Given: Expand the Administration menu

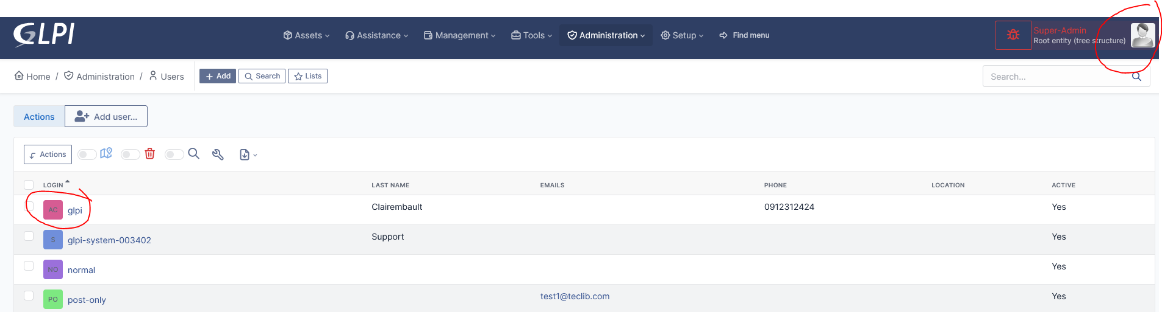Looking at the screenshot, I should click(x=606, y=35).
